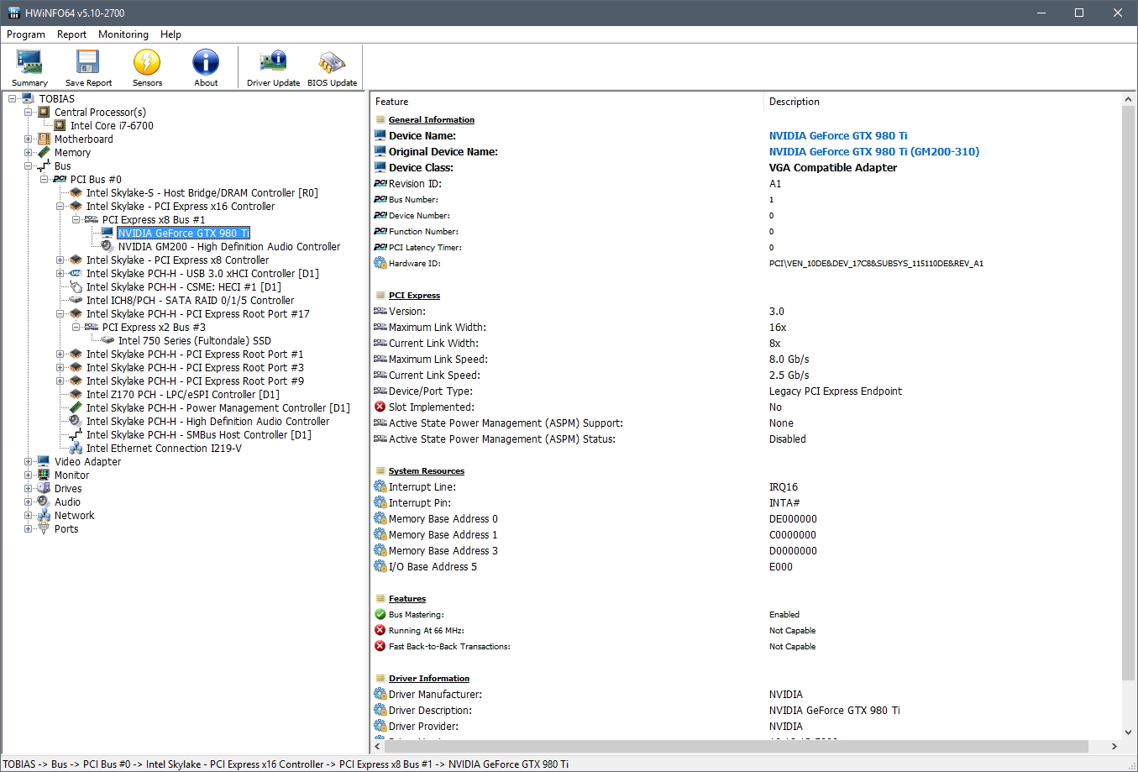This screenshot has width=1138, height=772.
Task: Click the horizontal scrollbar right arrow
Action: point(1114,746)
